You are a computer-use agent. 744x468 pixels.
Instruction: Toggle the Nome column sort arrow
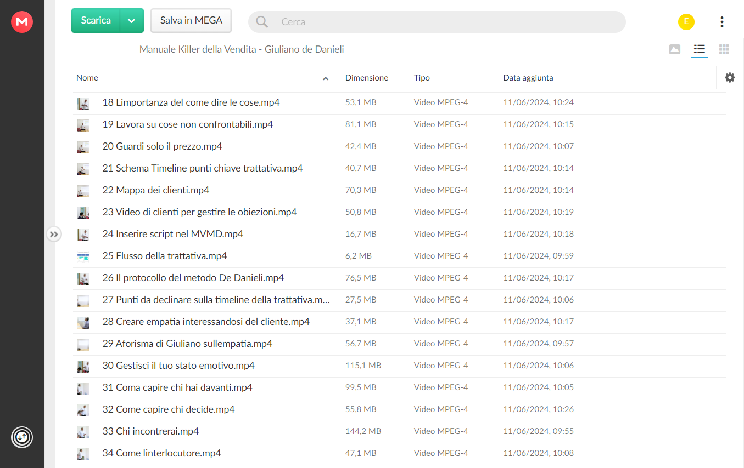click(326, 78)
